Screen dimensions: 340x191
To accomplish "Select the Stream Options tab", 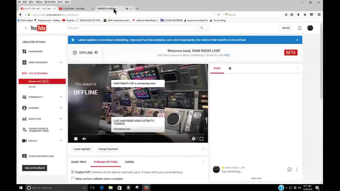I will (105, 162).
